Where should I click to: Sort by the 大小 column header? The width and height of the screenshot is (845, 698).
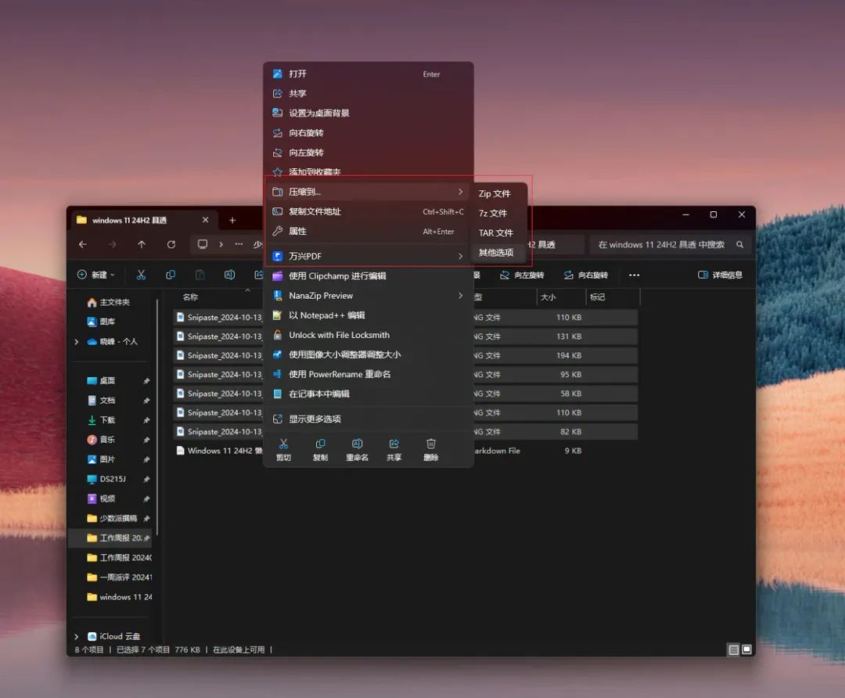pyautogui.click(x=548, y=297)
